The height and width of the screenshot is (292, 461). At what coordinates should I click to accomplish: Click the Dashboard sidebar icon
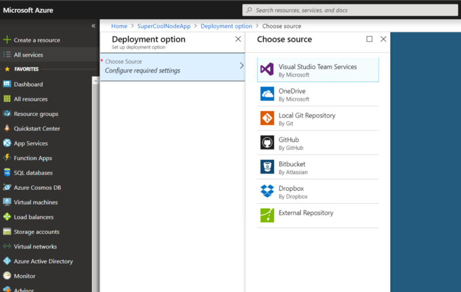tap(7, 84)
